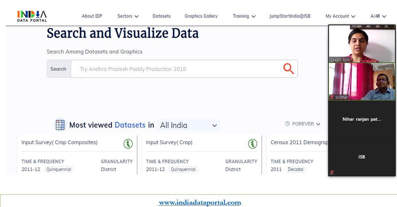This screenshot has width=397, height=207.
Task: Expand the FOREVER time range dropdown
Action: [x=303, y=124]
